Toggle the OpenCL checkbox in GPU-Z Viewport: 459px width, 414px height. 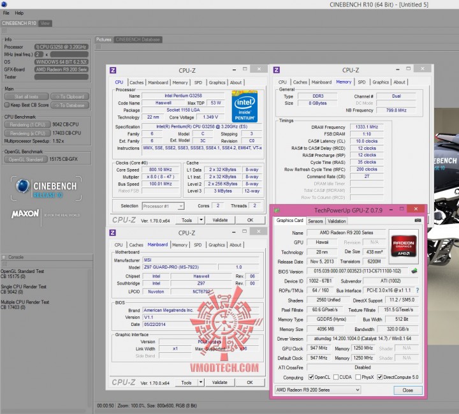[311, 377]
